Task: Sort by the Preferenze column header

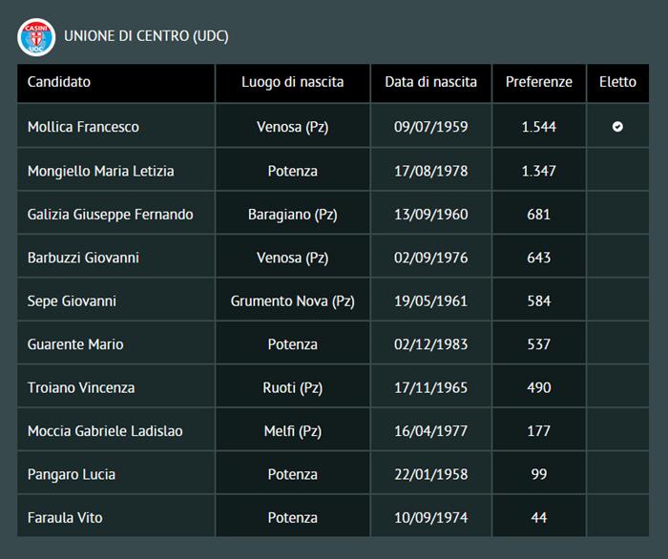Action: tap(539, 82)
